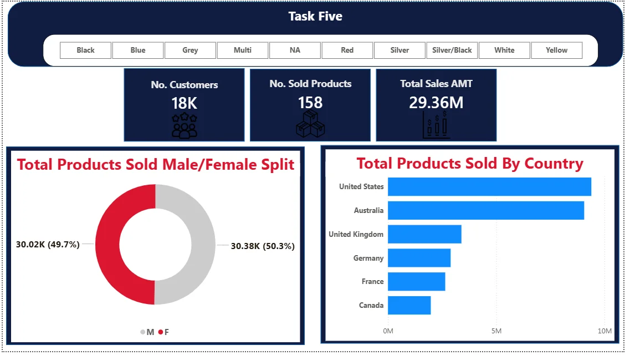The width and height of the screenshot is (625, 355).
Task: Click the Canada bar in chart
Action: pyautogui.click(x=409, y=305)
